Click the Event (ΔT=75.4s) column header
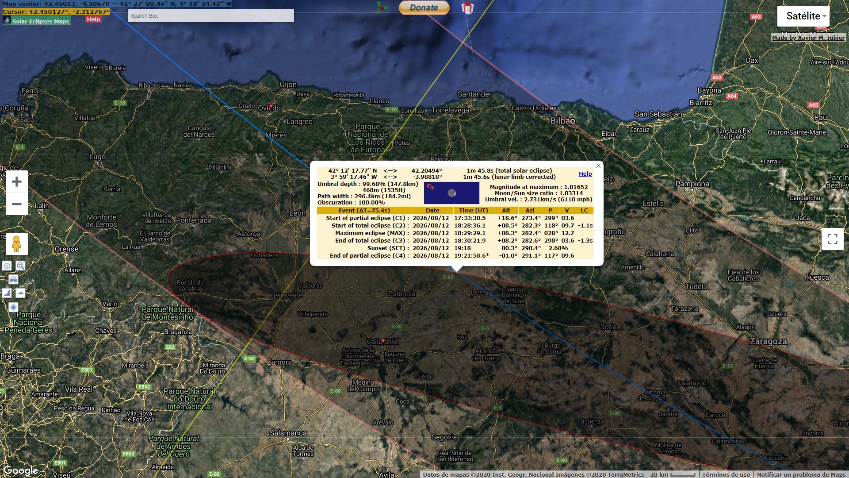Image resolution: width=849 pixels, height=478 pixels. [364, 210]
